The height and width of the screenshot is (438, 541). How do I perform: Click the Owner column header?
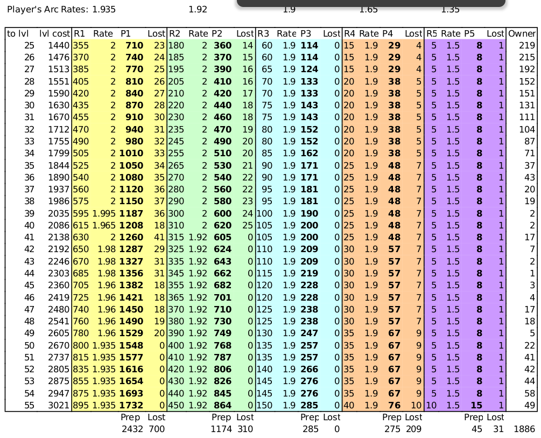coord(522,33)
